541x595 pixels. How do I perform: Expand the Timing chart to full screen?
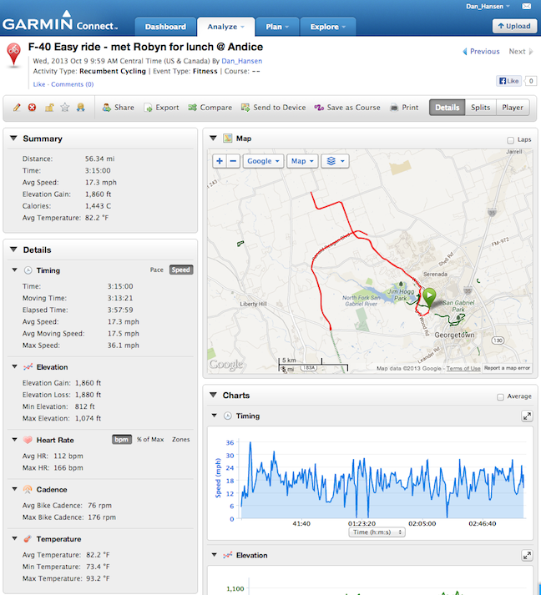pos(527,416)
